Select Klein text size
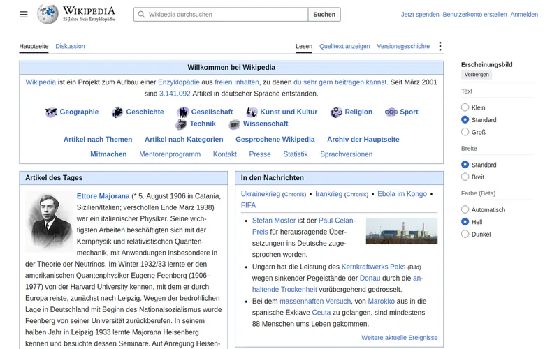This screenshot has width=559, height=349. pos(465,107)
